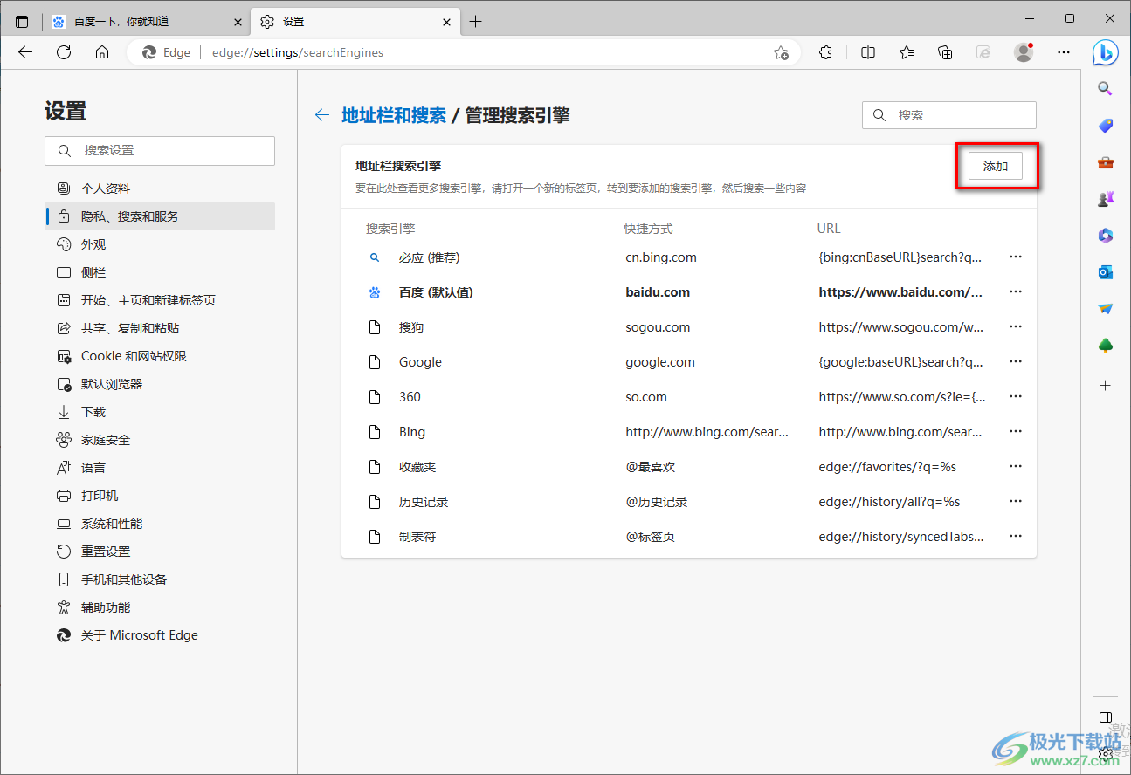Focus the search engine 搜索 filter box

point(949,115)
